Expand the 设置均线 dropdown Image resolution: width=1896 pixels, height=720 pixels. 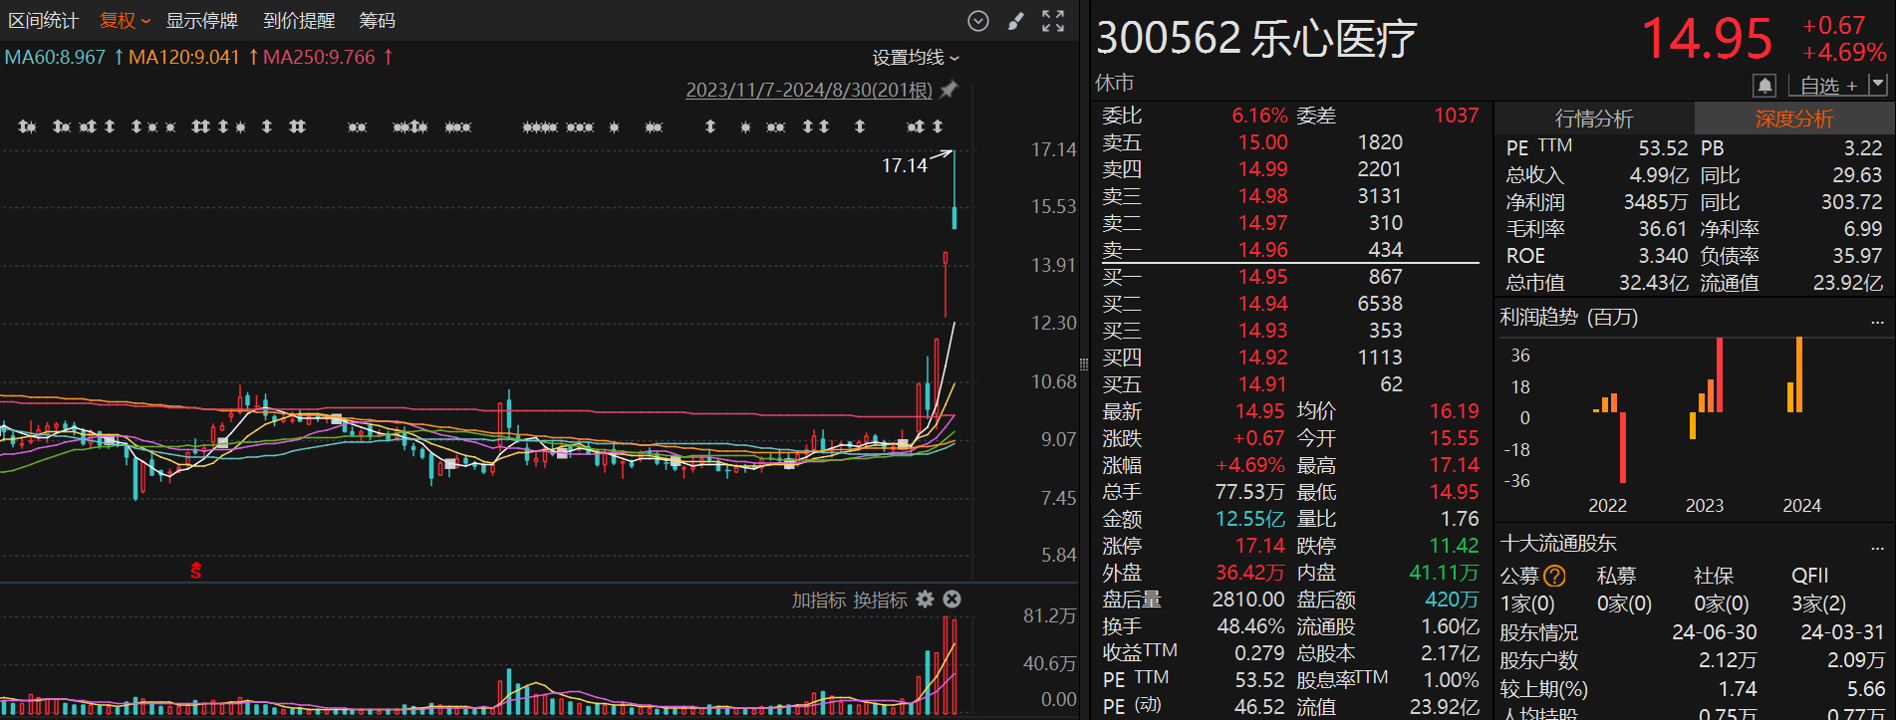(x=916, y=58)
